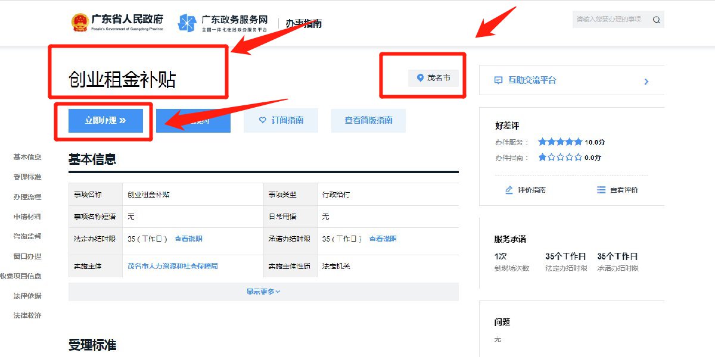Click the list icon next to 查看评价
Viewport: 715px width, 357px height.
tap(601, 190)
